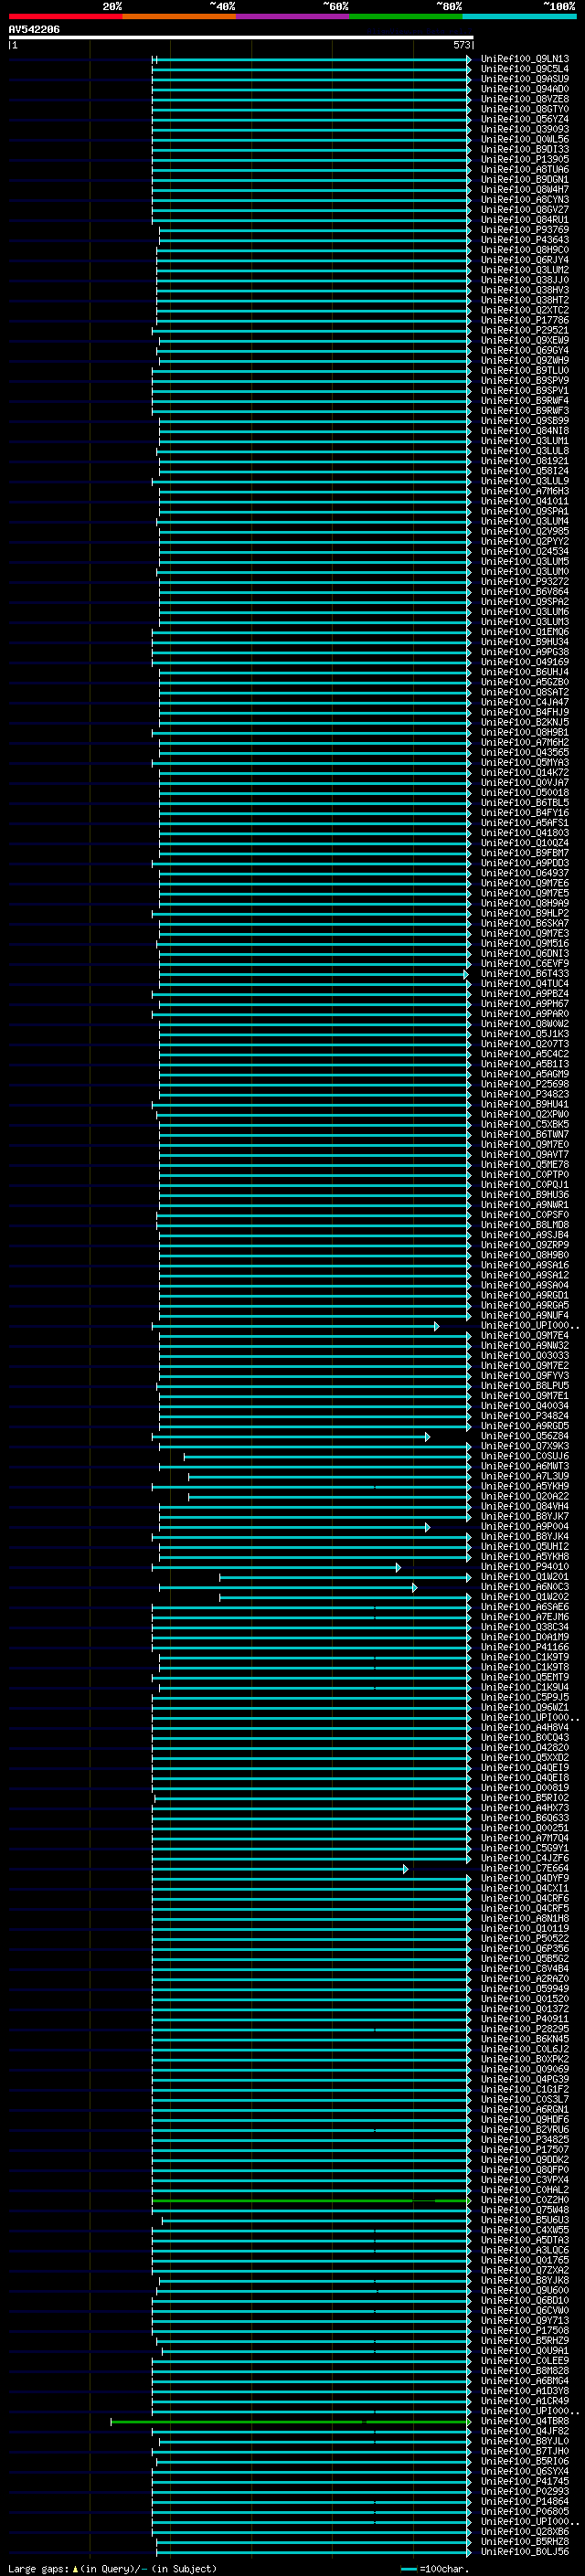This screenshot has height=2576, width=585.
Task: Select label UniRef100_A6N0C3
Action: (525, 1586)
